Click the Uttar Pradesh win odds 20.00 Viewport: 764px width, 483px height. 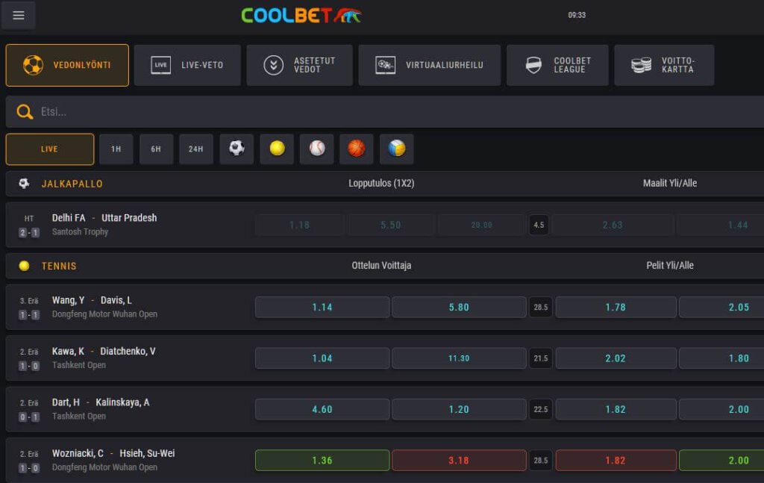click(482, 225)
